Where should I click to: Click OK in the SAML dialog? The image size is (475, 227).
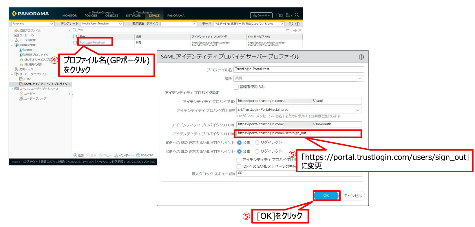pyautogui.click(x=326, y=195)
